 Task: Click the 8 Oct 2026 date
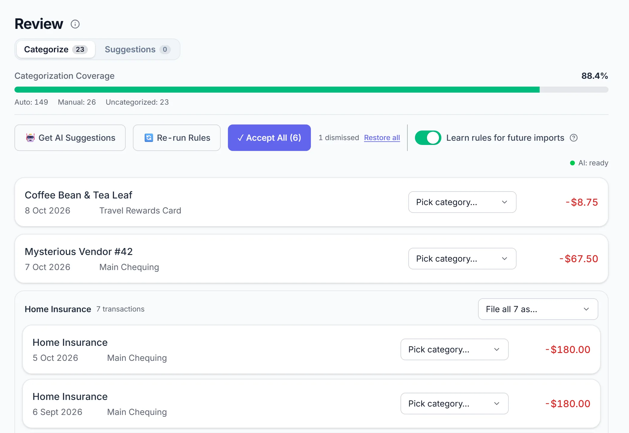click(x=48, y=210)
